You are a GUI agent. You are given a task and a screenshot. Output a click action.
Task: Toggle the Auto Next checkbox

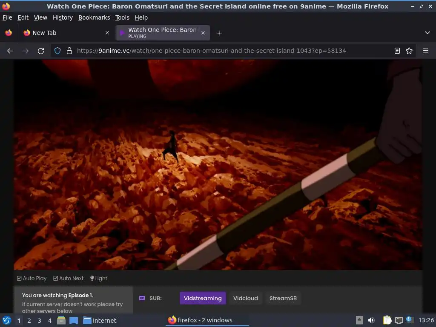(x=69, y=278)
